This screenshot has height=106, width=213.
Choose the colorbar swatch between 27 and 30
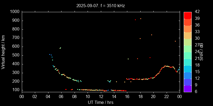(x=187, y=42)
